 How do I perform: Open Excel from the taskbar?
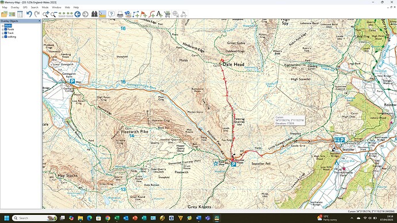pos(117,218)
